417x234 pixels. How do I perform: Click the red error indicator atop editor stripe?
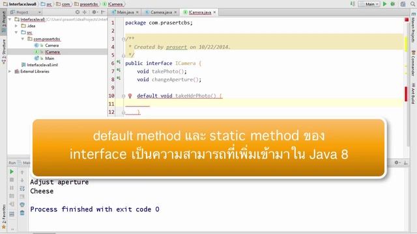(407, 19)
